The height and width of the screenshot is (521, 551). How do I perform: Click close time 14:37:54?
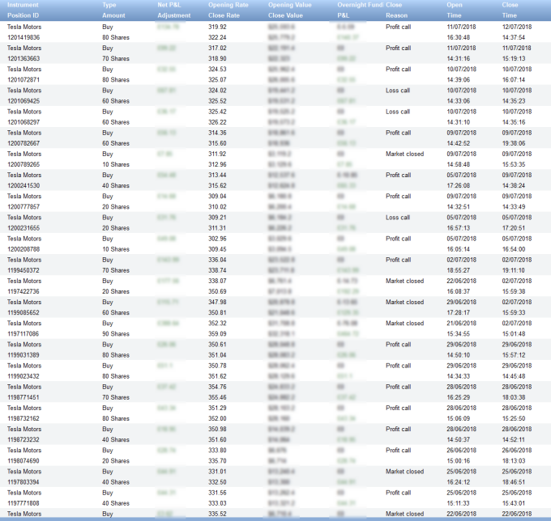514,37
